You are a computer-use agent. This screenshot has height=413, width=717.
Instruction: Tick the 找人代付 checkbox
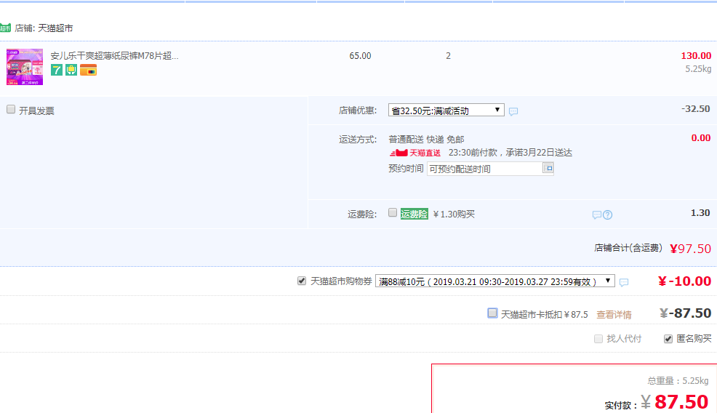click(598, 339)
